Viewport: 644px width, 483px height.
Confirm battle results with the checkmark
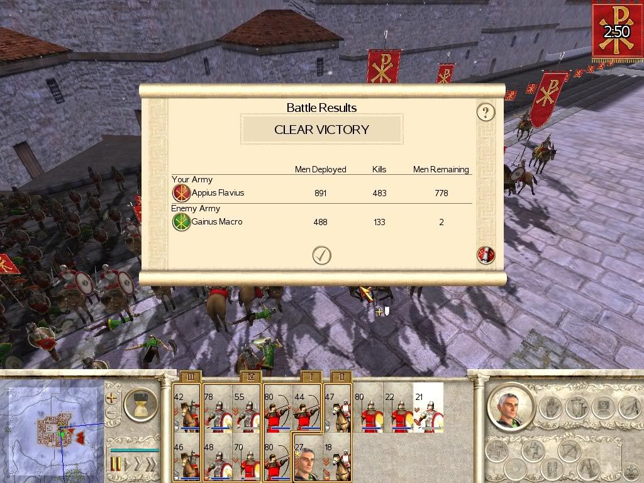tap(321, 255)
